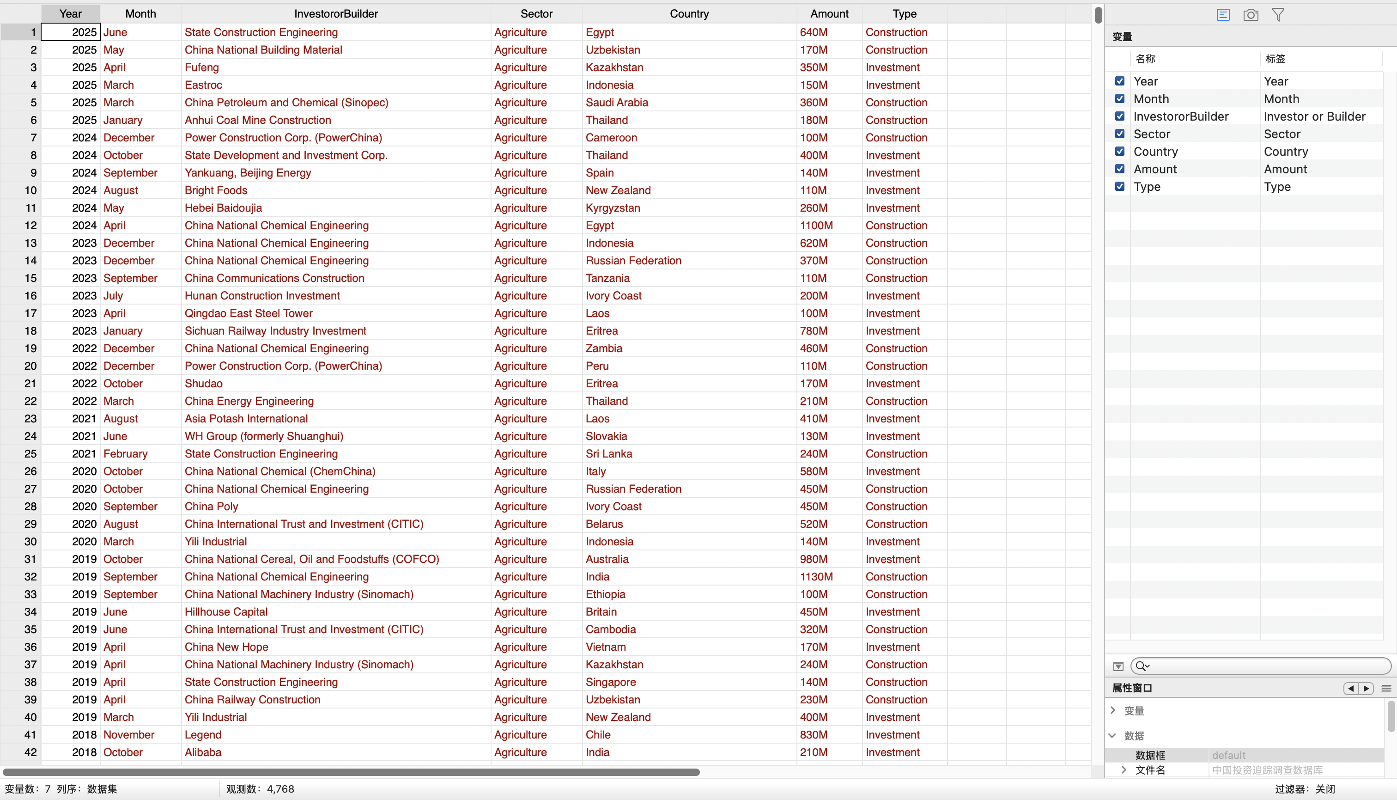
Task: Click the filter funnel icon
Action: 1278,15
